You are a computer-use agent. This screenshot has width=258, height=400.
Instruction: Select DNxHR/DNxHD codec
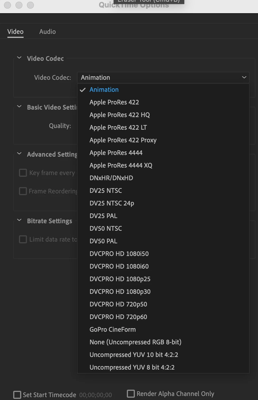[x=163, y=178]
